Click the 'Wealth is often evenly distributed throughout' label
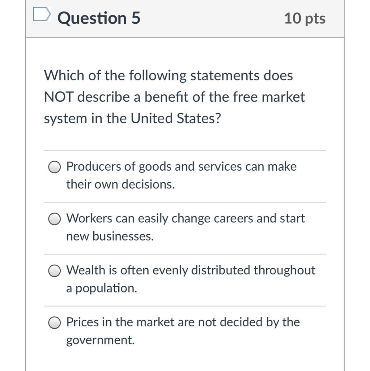This screenshot has width=370, height=371. coord(191,271)
